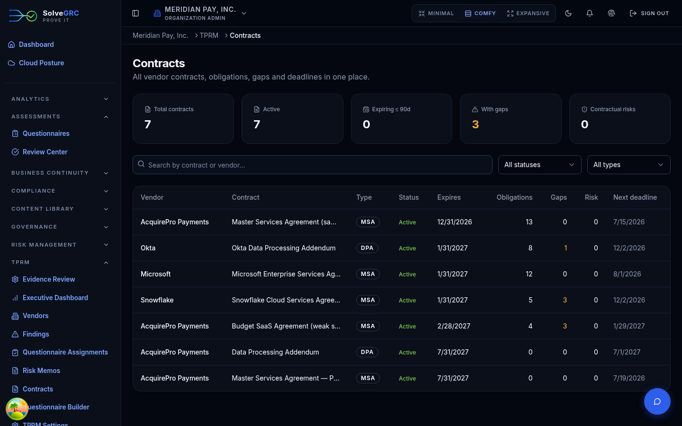Sort by the Vendor column header
This screenshot has width=682, height=426.
point(152,197)
